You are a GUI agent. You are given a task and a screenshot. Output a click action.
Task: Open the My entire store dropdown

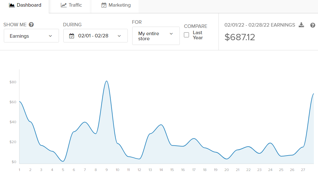pyautogui.click(x=156, y=36)
